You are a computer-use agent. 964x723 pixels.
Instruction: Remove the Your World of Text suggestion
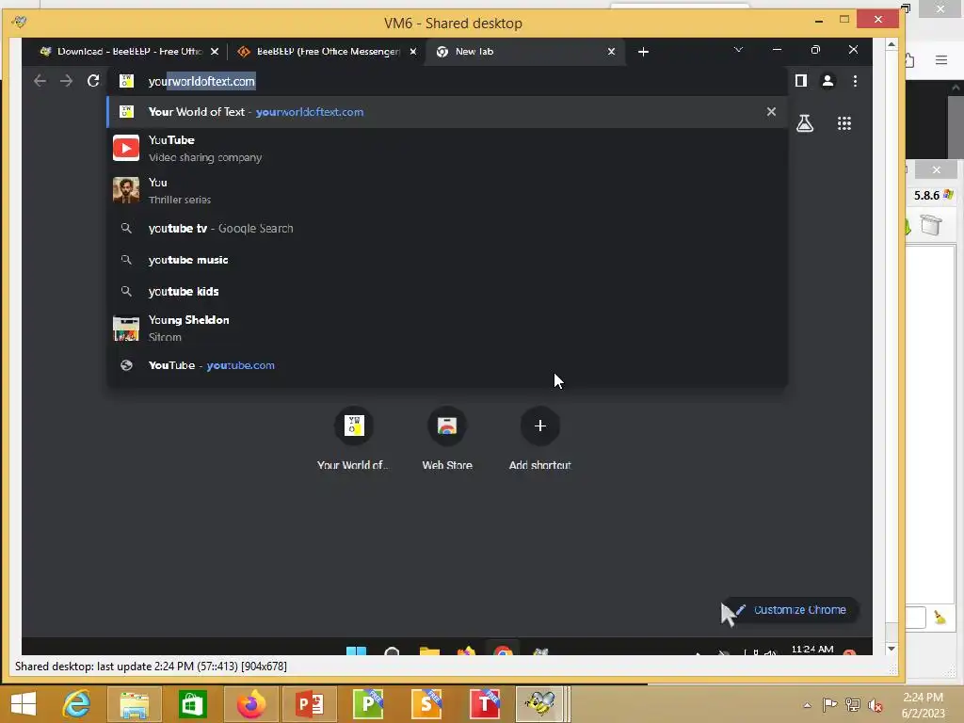(x=771, y=112)
